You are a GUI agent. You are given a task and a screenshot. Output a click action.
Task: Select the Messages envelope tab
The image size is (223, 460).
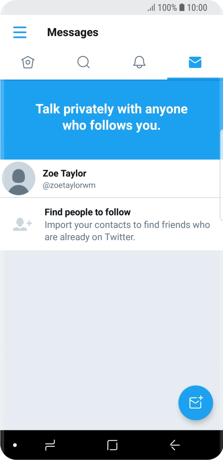tap(195, 62)
